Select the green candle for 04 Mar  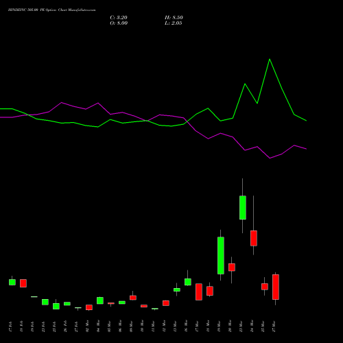pos(100,300)
